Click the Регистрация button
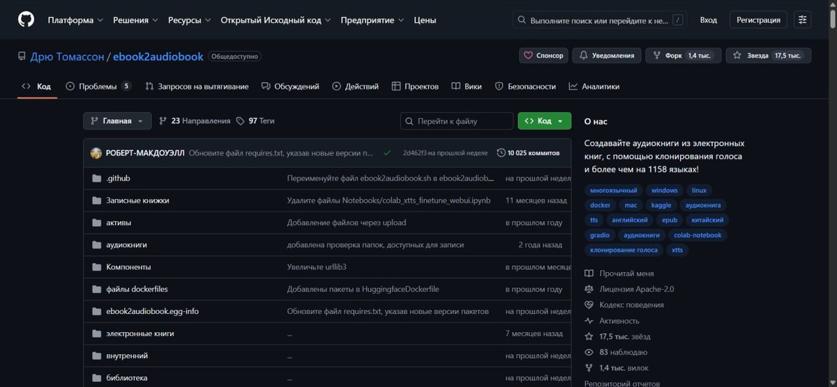This screenshot has height=387, width=837. coord(758,20)
